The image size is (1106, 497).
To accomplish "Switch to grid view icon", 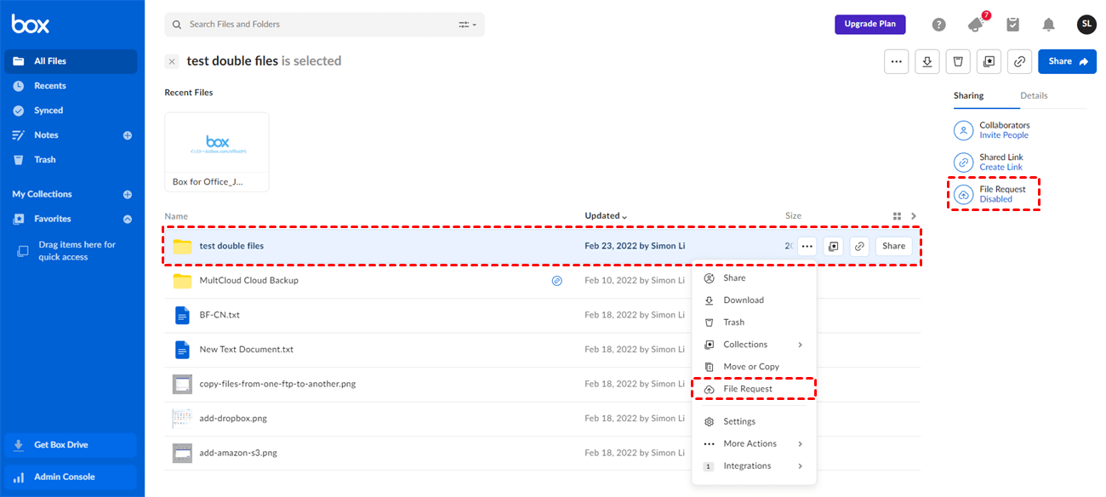I will click(x=897, y=216).
